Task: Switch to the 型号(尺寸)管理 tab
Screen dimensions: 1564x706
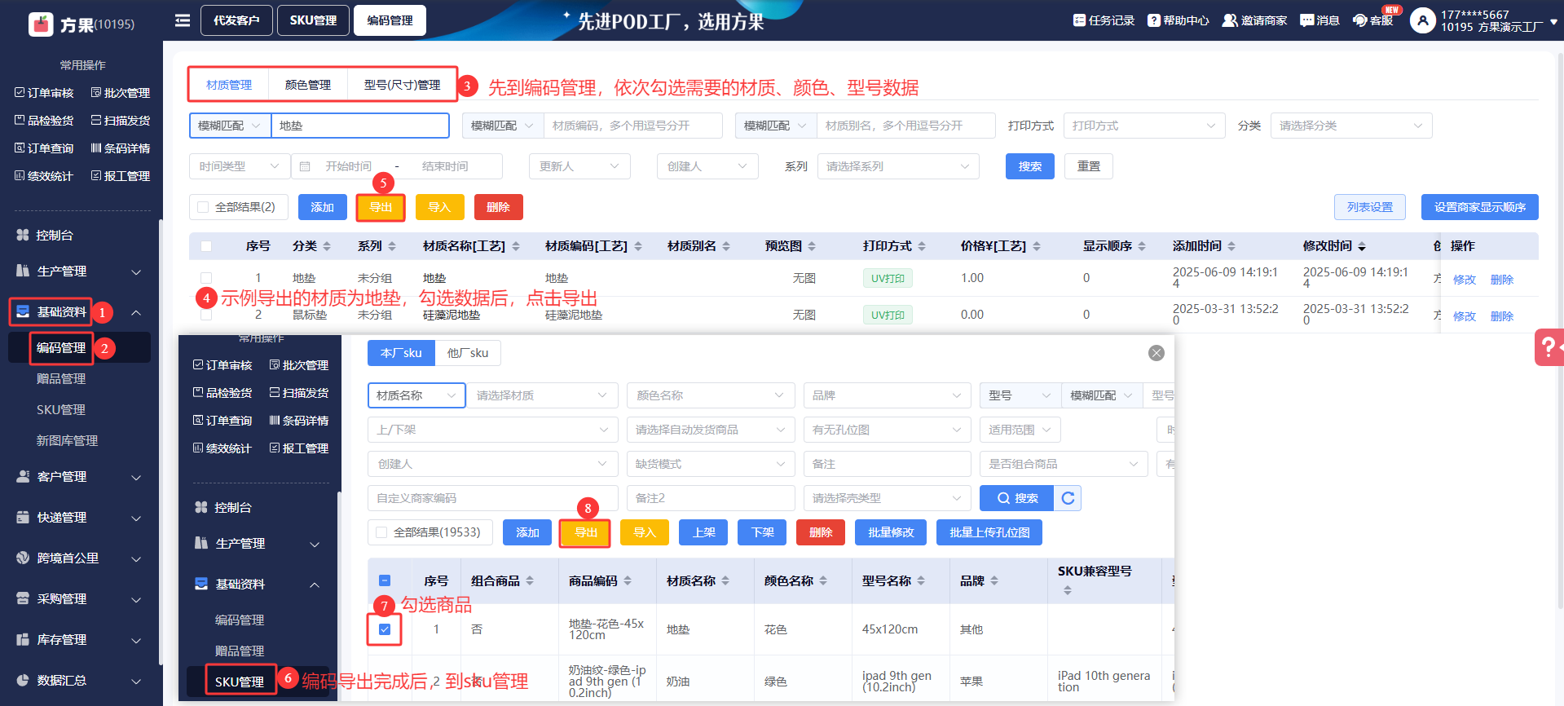Action: coord(402,85)
